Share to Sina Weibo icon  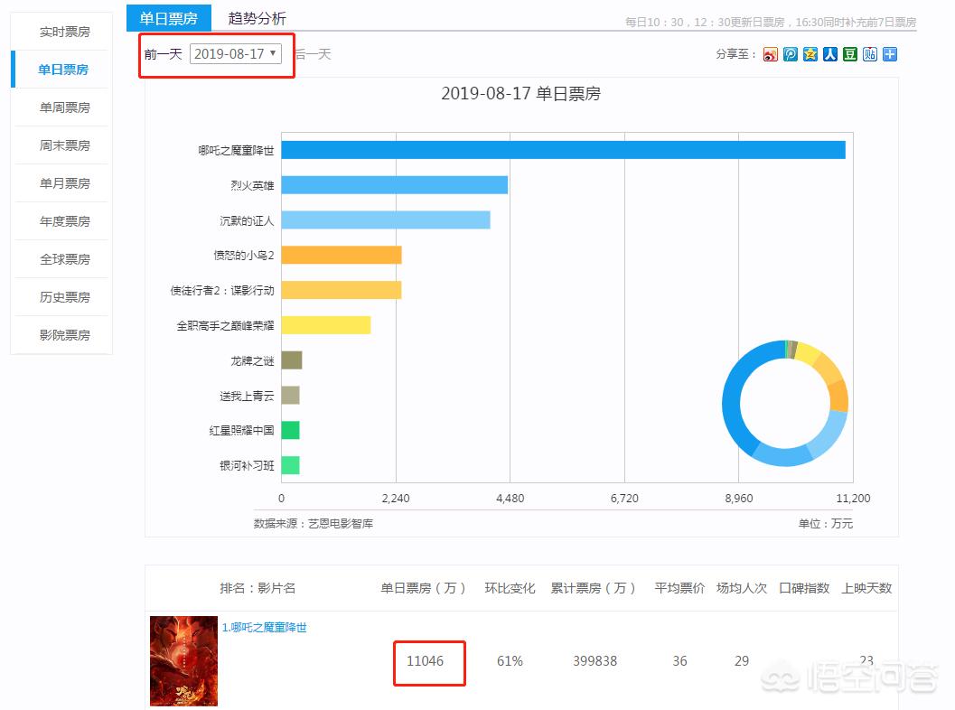click(x=771, y=54)
